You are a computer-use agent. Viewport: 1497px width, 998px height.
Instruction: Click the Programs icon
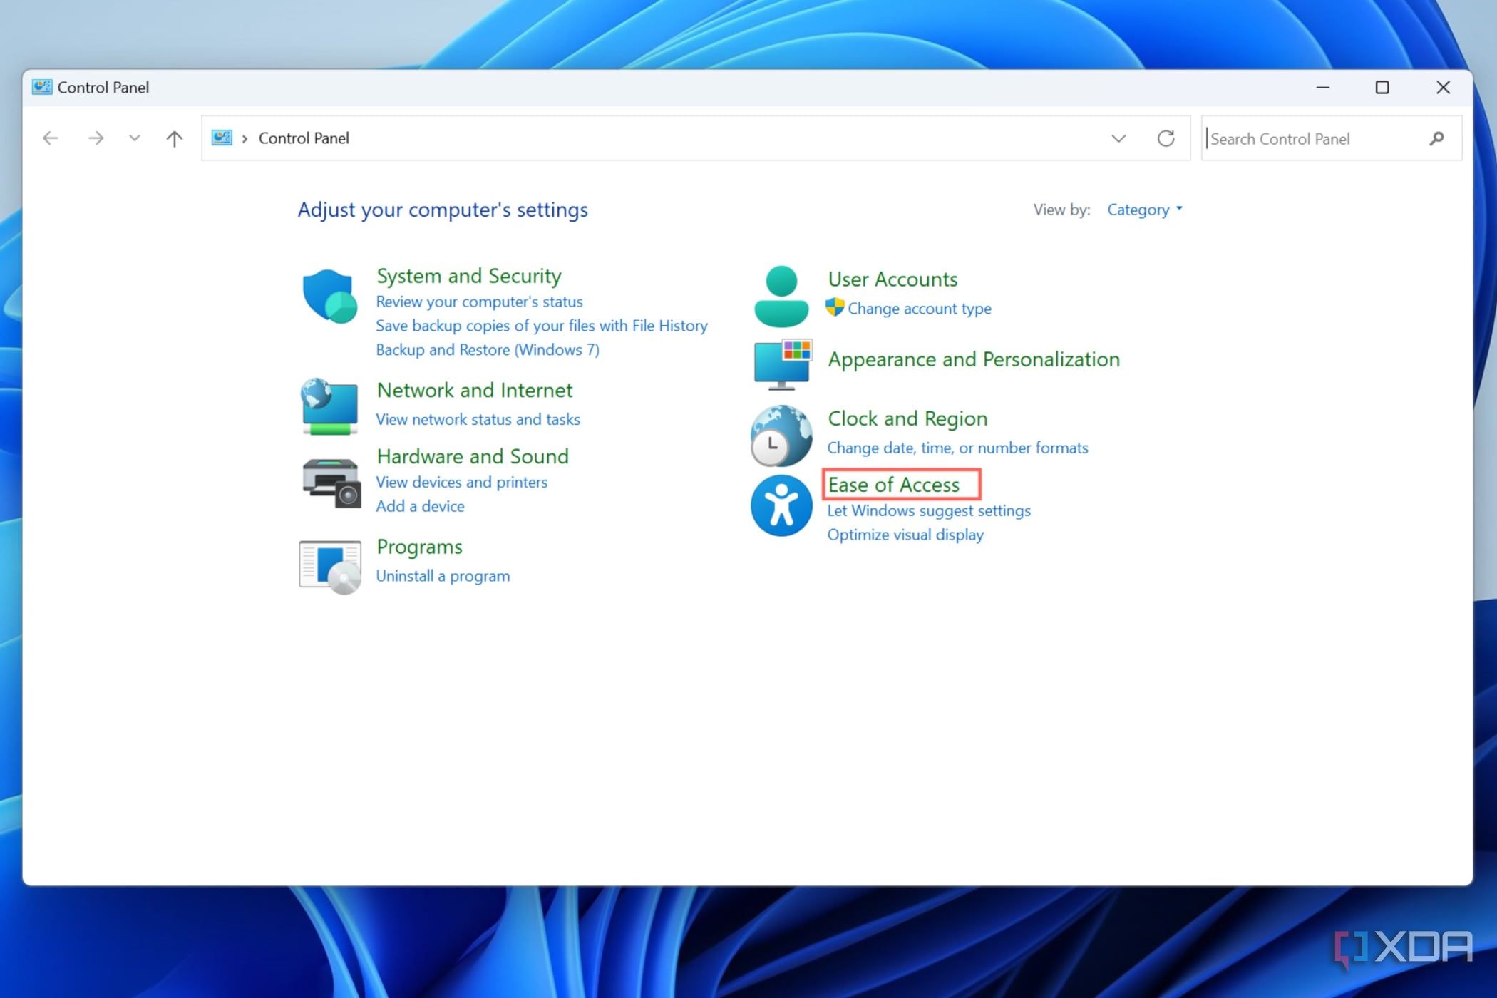[329, 565]
